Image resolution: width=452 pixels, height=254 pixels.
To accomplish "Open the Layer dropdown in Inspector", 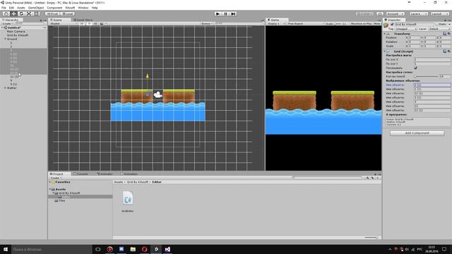I will 439,29.
